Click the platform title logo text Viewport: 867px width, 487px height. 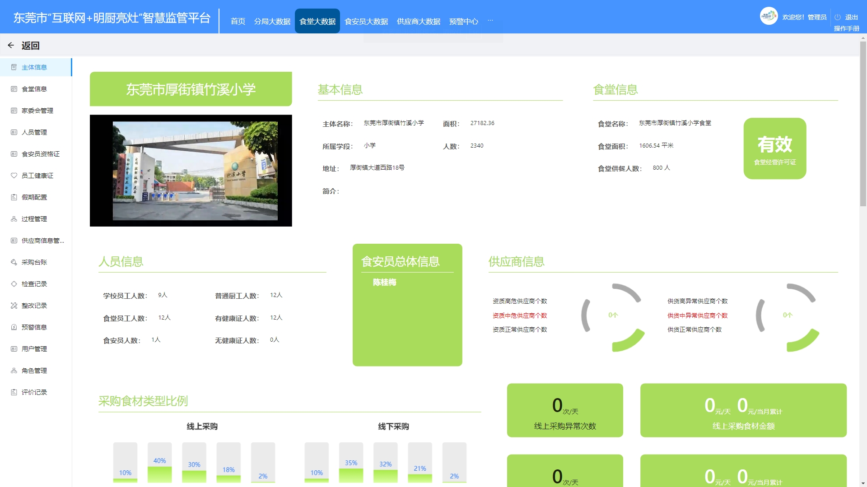click(112, 18)
